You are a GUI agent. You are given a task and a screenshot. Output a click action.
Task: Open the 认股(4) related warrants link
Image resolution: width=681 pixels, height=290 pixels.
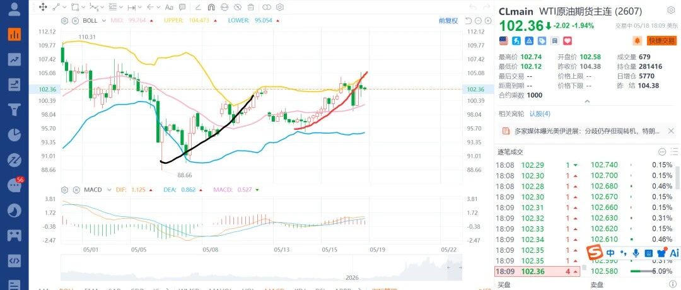tap(540, 113)
